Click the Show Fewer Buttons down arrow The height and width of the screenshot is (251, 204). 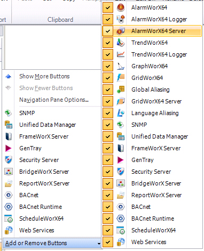coord(9,88)
